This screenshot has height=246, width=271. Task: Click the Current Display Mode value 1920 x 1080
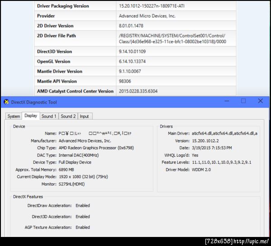coord(84,177)
